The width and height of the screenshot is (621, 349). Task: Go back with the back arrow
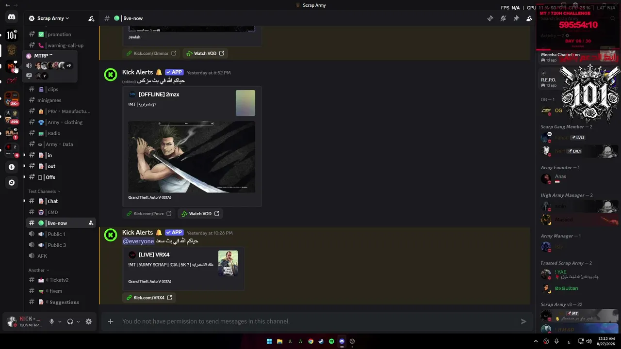7,5
